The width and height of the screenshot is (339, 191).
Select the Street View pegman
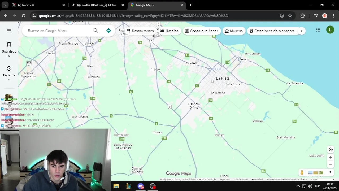pos(302,172)
